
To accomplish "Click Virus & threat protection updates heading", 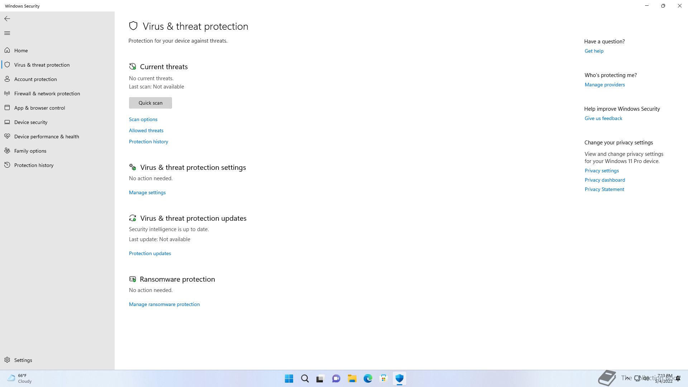I will pyautogui.click(x=193, y=218).
